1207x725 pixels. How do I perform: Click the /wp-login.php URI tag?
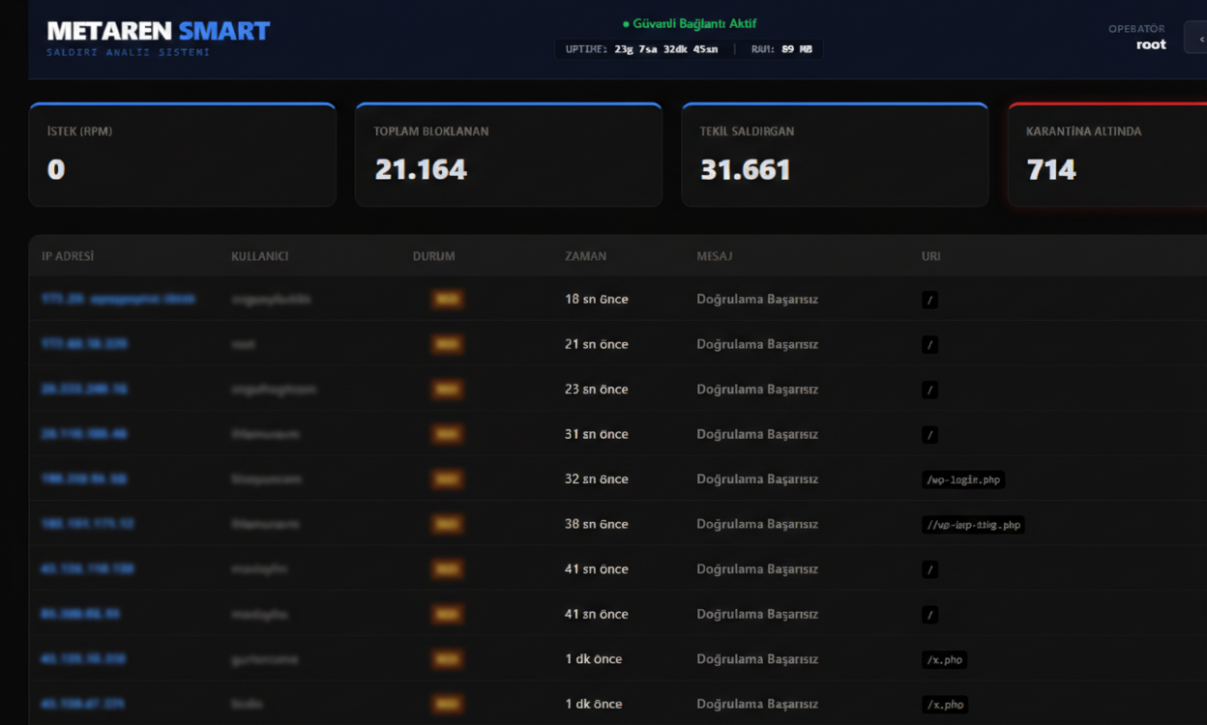pos(963,479)
